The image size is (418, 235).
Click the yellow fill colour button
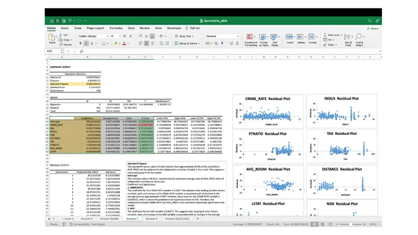pyautogui.click(x=115, y=44)
